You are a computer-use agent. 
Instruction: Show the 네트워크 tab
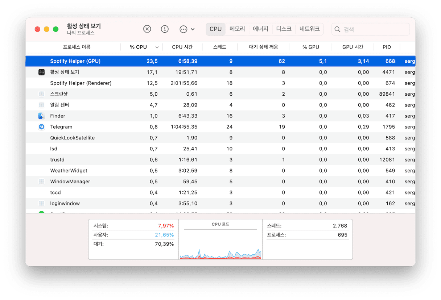[x=310, y=29]
